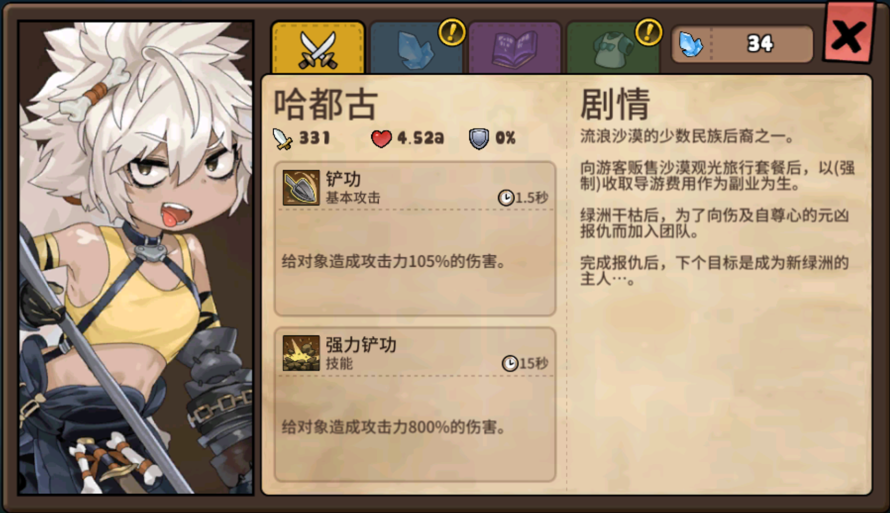Click the alert badge on crystal tab

[451, 32]
